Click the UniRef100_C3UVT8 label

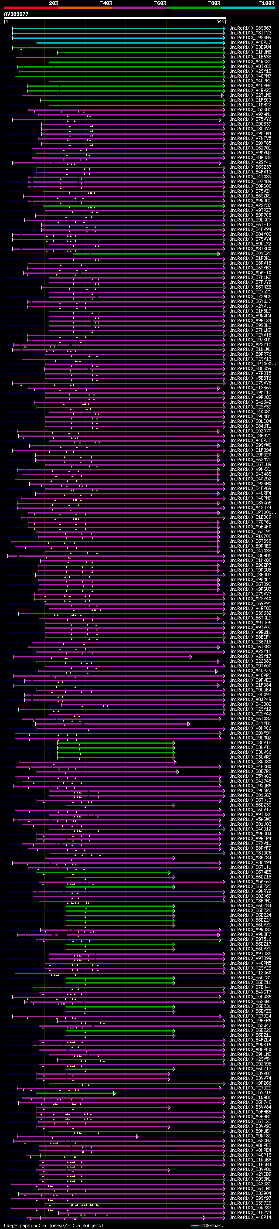pyautogui.click(x=250, y=742)
